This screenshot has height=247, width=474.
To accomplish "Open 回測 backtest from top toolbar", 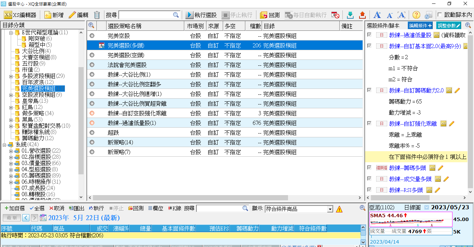I will tap(270, 15).
